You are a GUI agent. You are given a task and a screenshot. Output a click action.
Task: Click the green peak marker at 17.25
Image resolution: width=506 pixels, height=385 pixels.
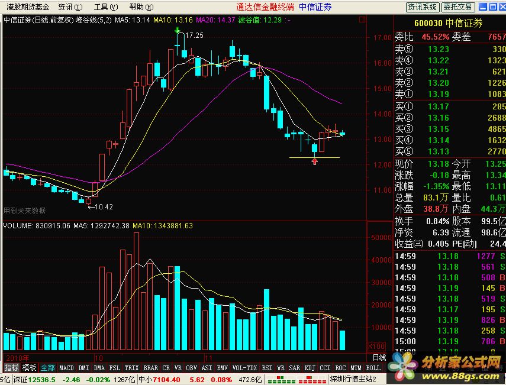(x=177, y=31)
